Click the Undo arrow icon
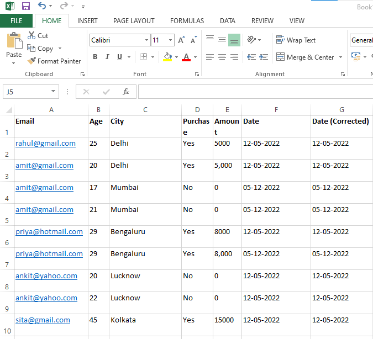Image resolution: width=373 pixels, height=339 pixels. 42,6
